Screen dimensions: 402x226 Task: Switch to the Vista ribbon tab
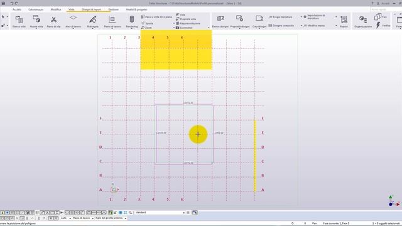click(x=71, y=9)
